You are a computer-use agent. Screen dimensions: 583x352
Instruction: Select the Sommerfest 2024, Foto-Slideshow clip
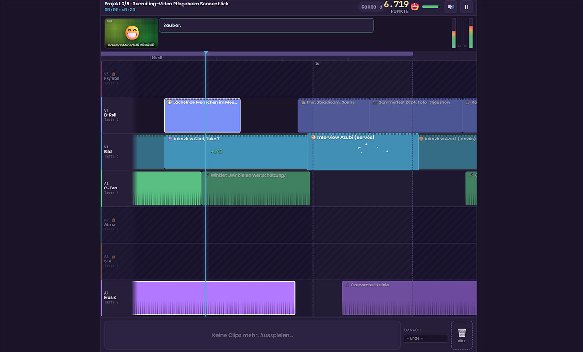click(416, 116)
